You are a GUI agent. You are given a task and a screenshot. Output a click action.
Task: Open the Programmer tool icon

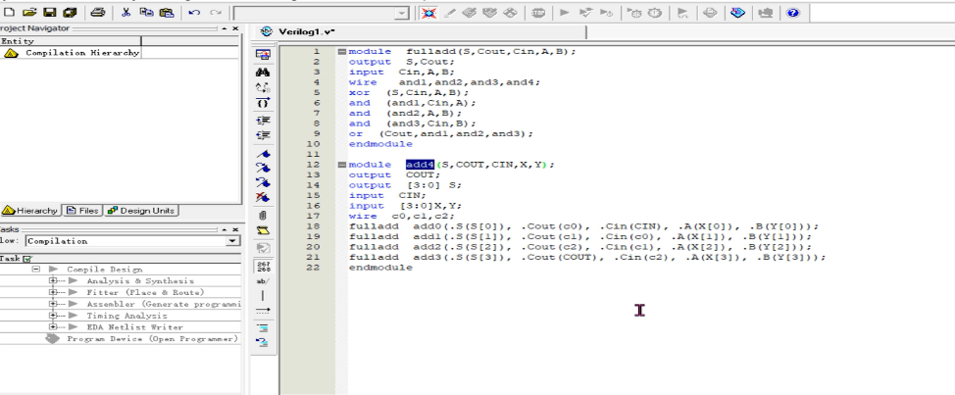[x=737, y=12]
